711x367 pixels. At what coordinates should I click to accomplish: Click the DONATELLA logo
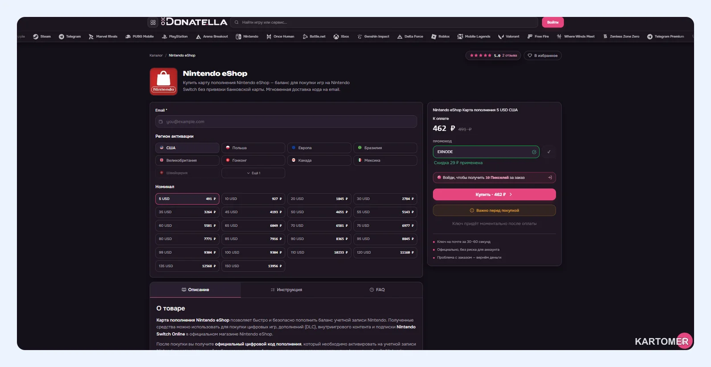(194, 22)
